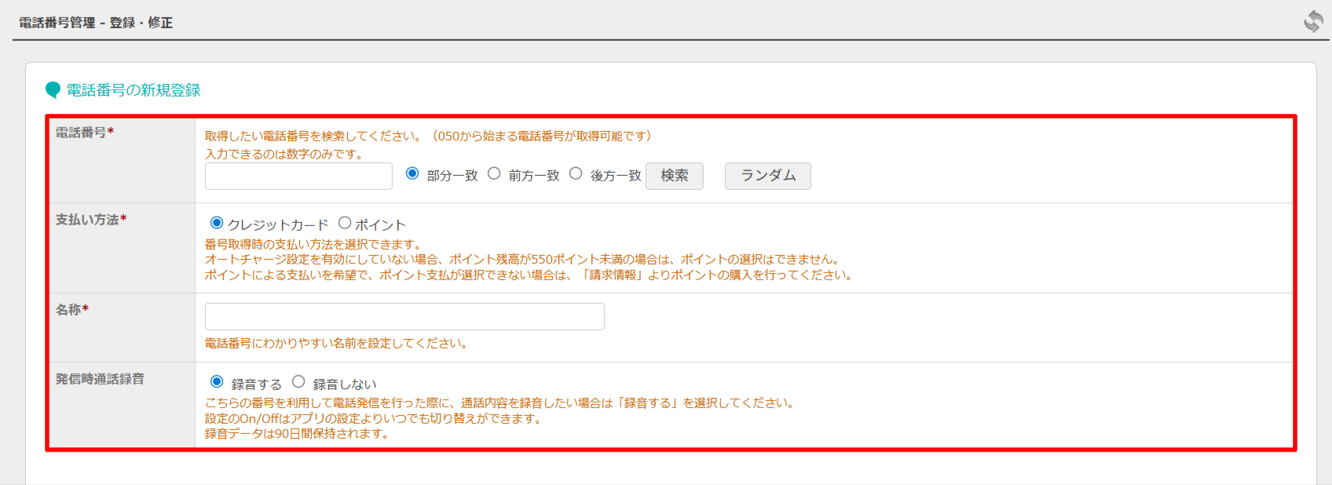Click the ランダム button

coord(768,176)
